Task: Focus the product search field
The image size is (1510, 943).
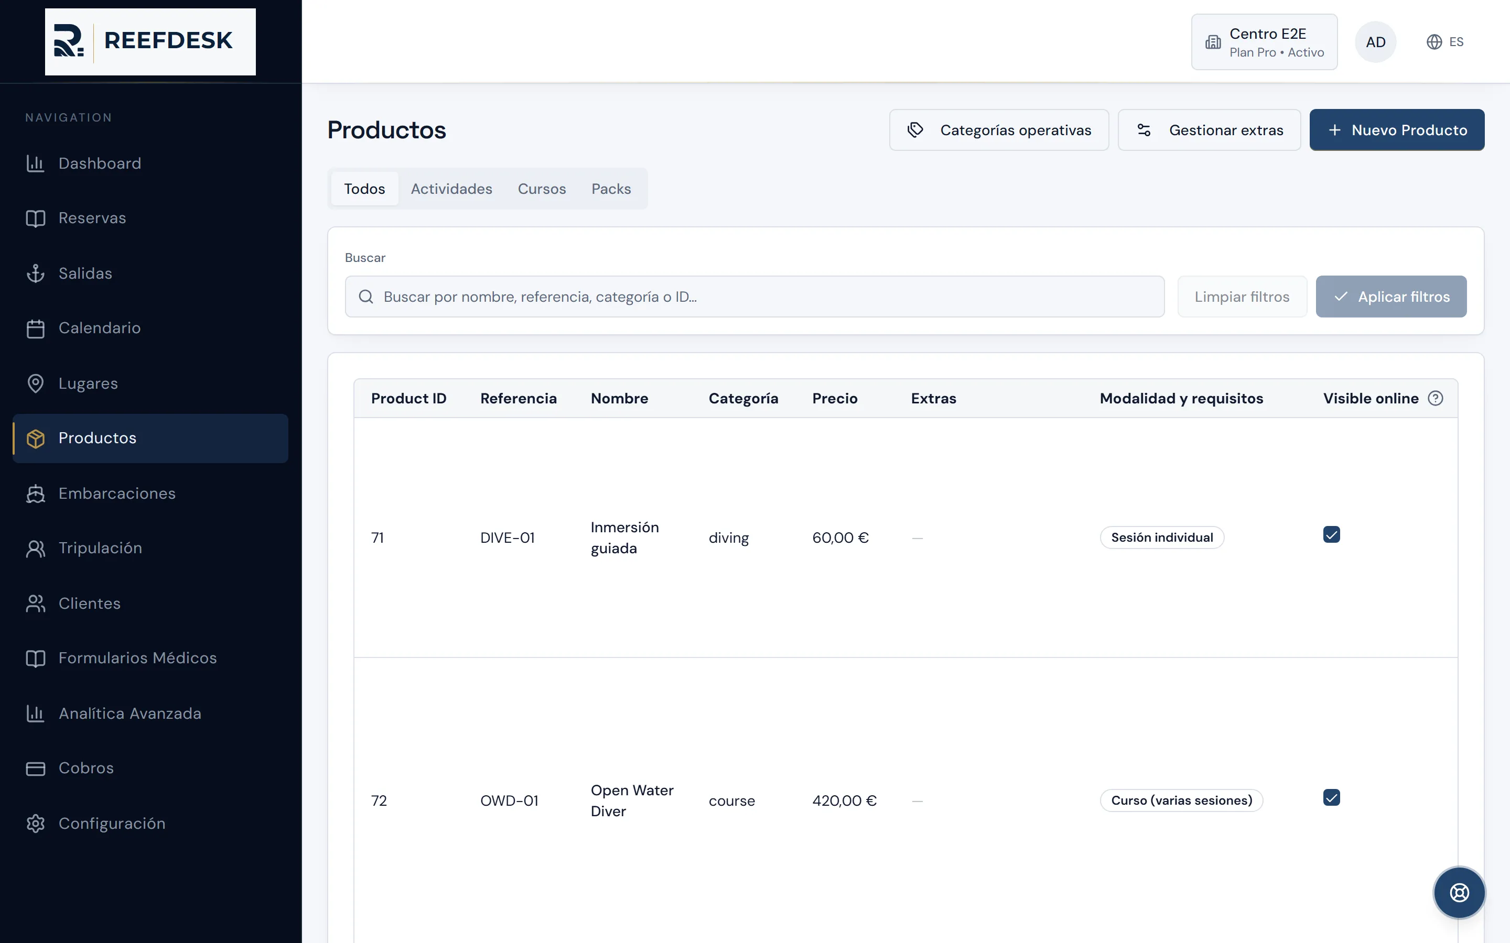Action: point(754,296)
